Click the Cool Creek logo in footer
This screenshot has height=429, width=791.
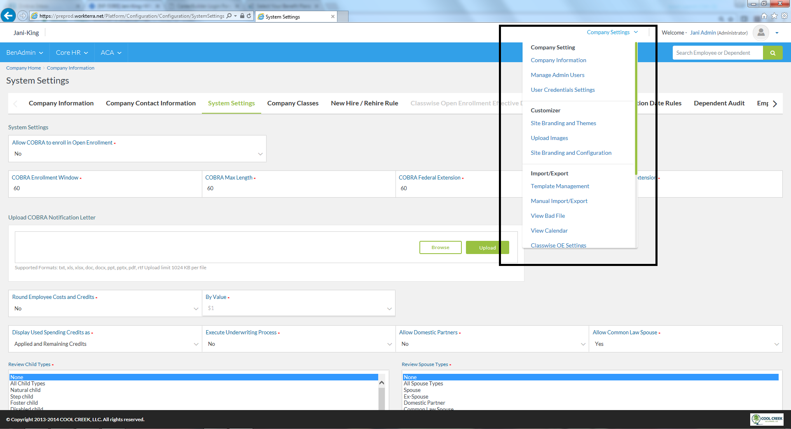pos(767,419)
